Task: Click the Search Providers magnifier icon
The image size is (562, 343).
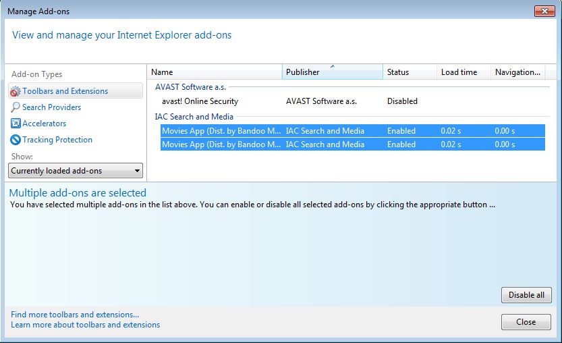Action: (15, 107)
